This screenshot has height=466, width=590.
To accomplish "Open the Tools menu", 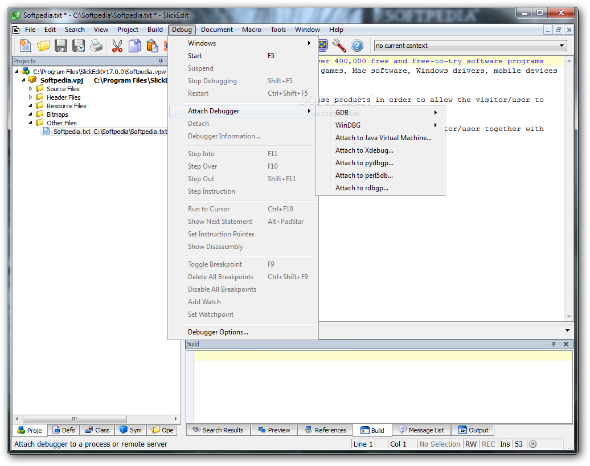I will tap(278, 30).
